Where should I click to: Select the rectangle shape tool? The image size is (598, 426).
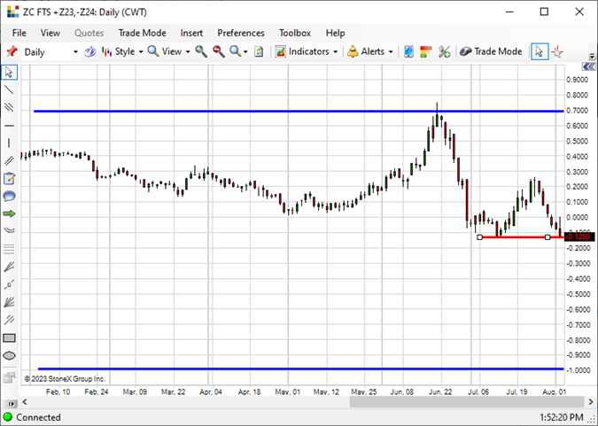point(9,338)
